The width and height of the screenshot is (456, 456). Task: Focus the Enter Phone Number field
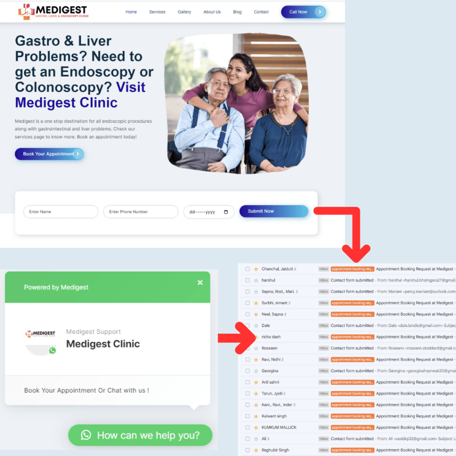click(x=141, y=212)
